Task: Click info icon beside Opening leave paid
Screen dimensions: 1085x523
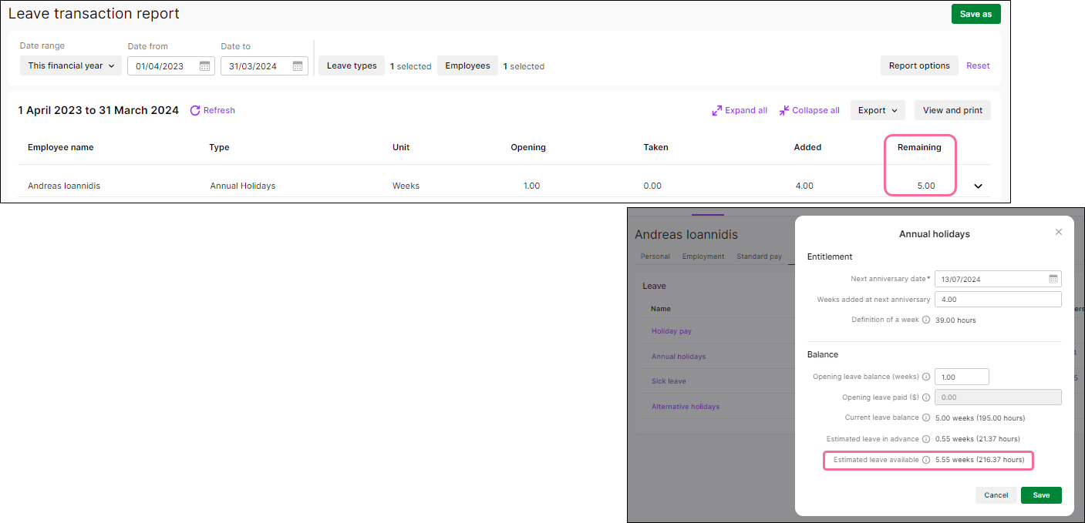Action: point(926,397)
